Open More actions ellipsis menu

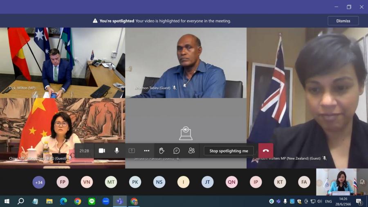click(x=147, y=151)
